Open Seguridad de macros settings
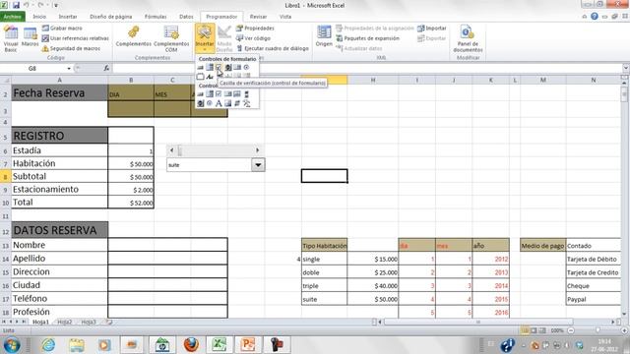The image size is (630, 354). point(71,48)
